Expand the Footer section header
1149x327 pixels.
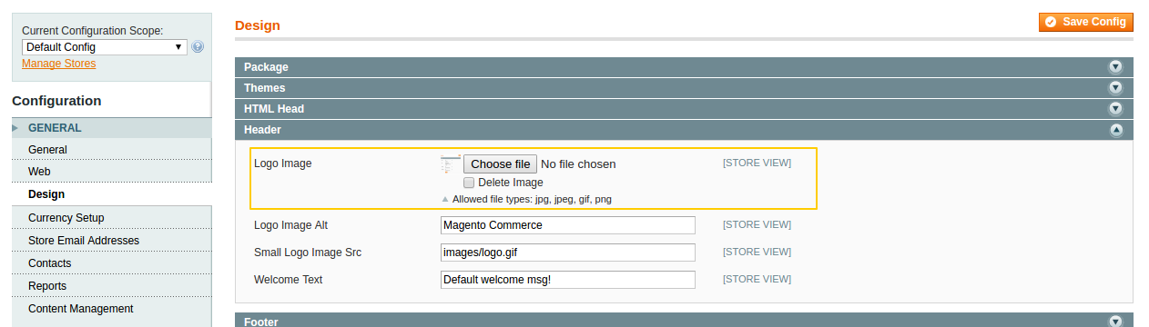pos(684,320)
